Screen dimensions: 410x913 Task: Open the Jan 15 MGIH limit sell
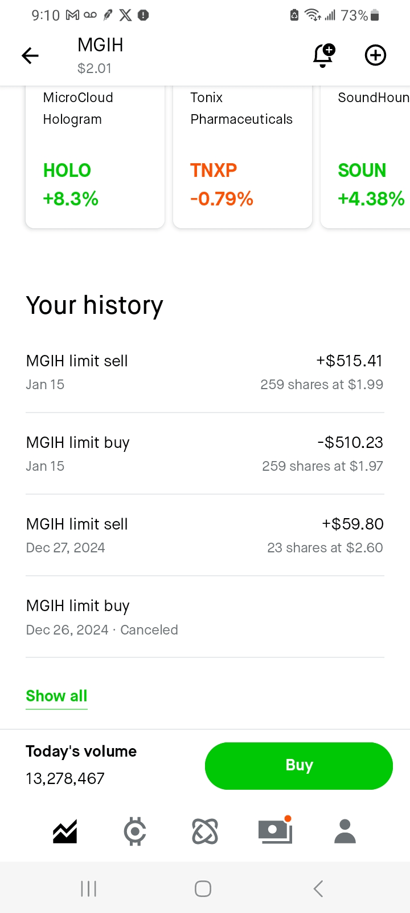click(x=205, y=372)
